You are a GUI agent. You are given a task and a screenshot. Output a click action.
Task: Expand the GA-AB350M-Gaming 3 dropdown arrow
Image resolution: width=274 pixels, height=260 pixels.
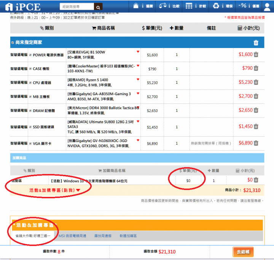(x=138, y=93)
